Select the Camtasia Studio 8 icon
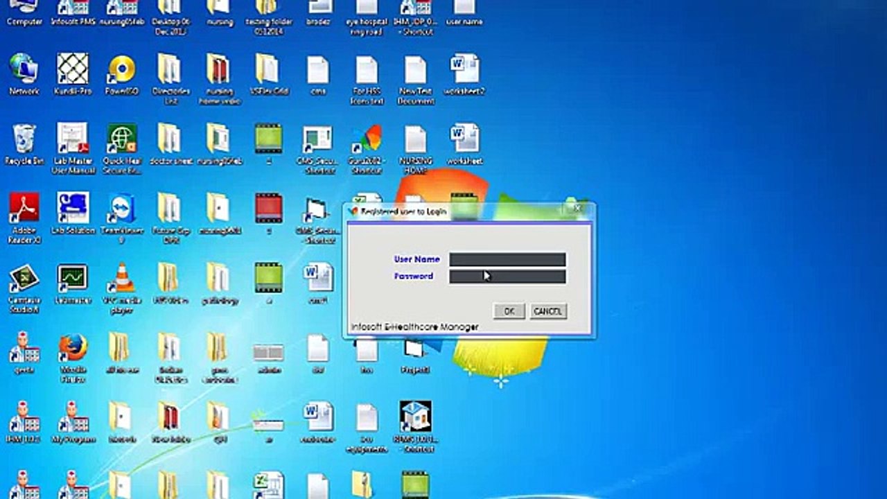 [x=24, y=288]
